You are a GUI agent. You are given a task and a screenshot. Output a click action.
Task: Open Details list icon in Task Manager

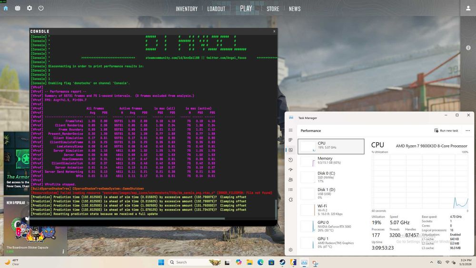(290, 189)
